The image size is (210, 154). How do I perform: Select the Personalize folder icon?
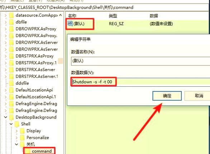[x=22, y=138]
